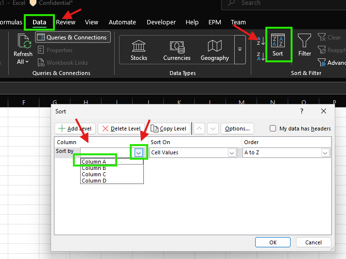This screenshot has width=346, height=259.
Task: Convert to Stocks data type
Action: coord(139,50)
